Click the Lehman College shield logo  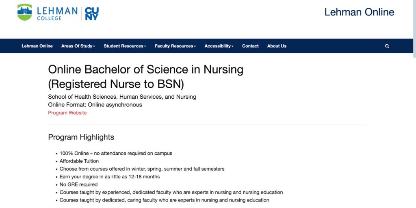coord(24,13)
